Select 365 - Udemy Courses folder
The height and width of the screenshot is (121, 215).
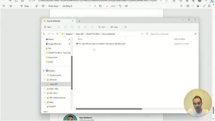pyautogui.click(x=57, y=98)
